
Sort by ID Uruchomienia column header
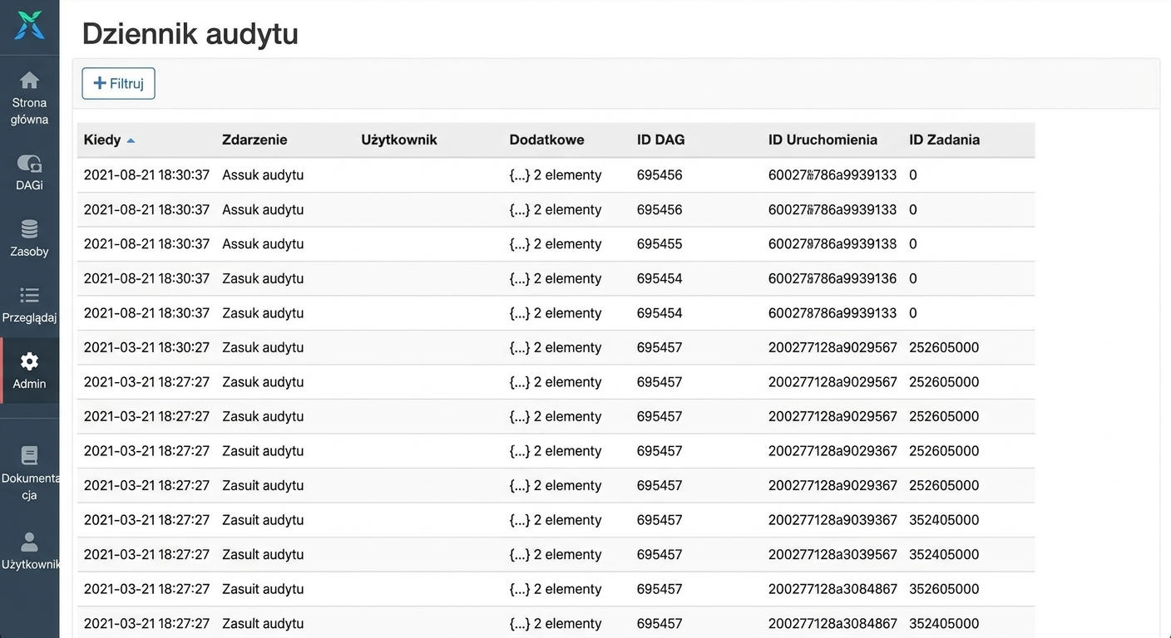coord(823,140)
